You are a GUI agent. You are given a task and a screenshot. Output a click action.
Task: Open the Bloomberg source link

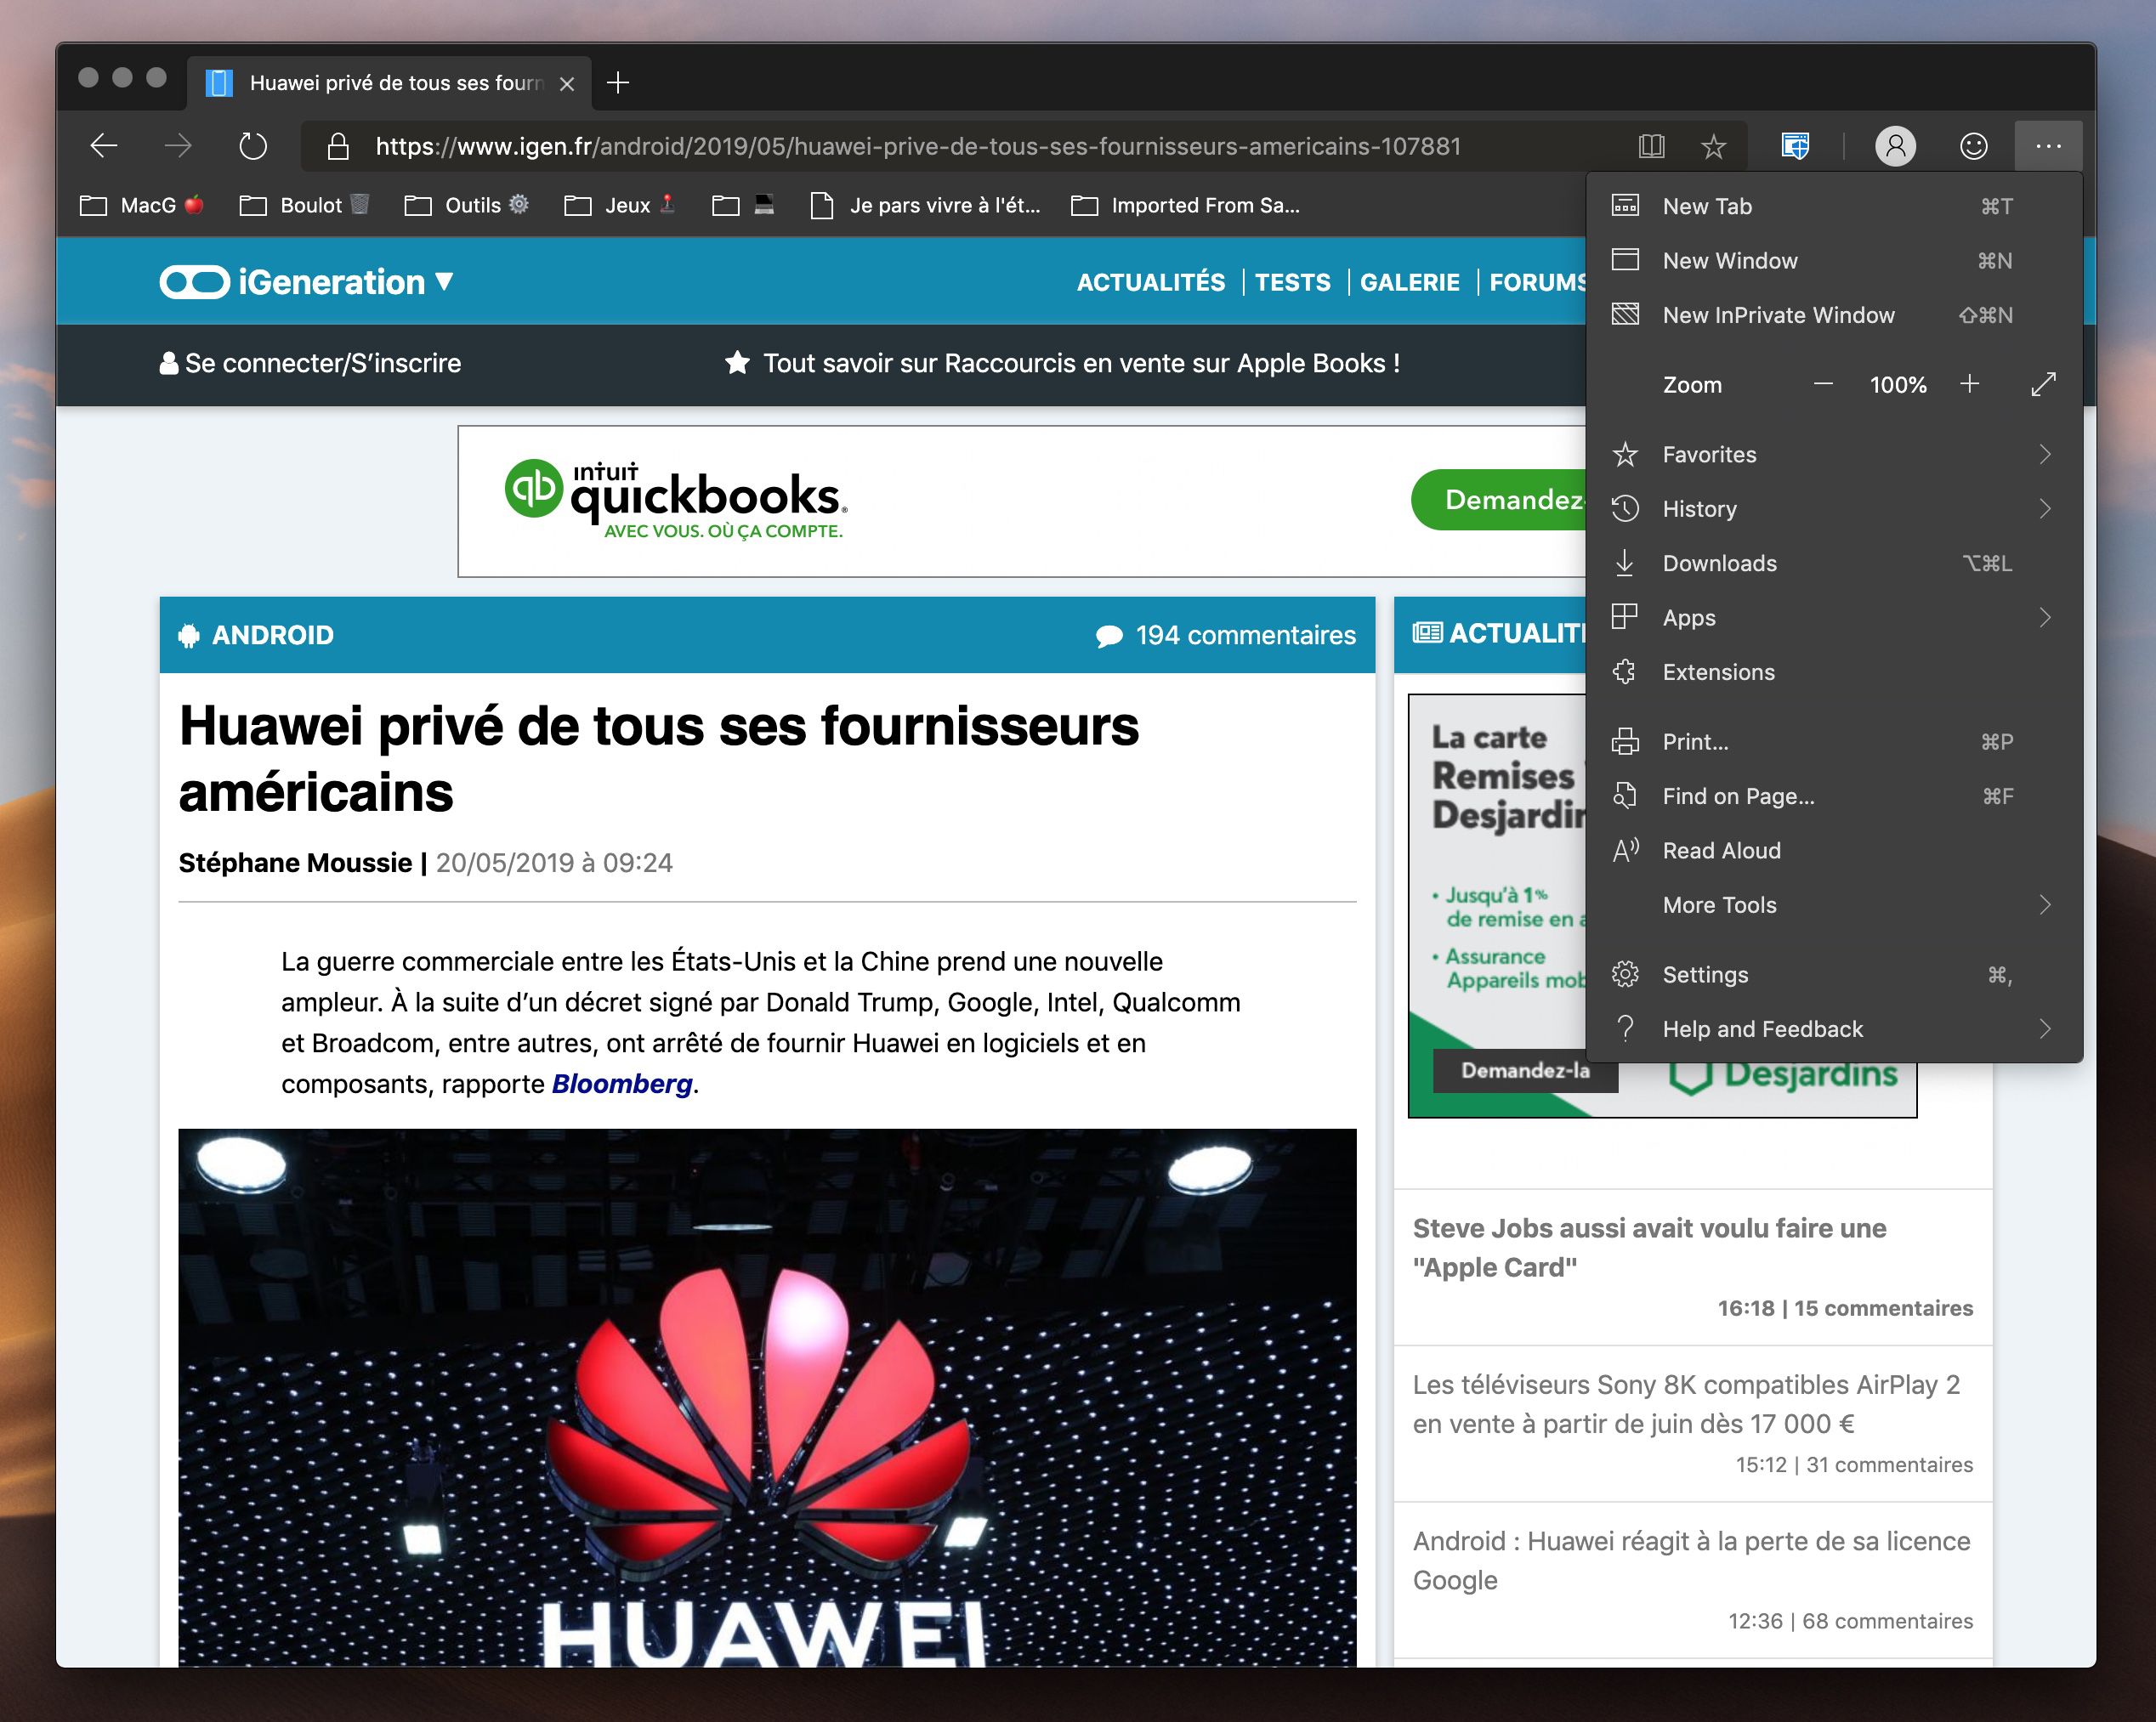pyautogui.click(x=622, y=1084)
